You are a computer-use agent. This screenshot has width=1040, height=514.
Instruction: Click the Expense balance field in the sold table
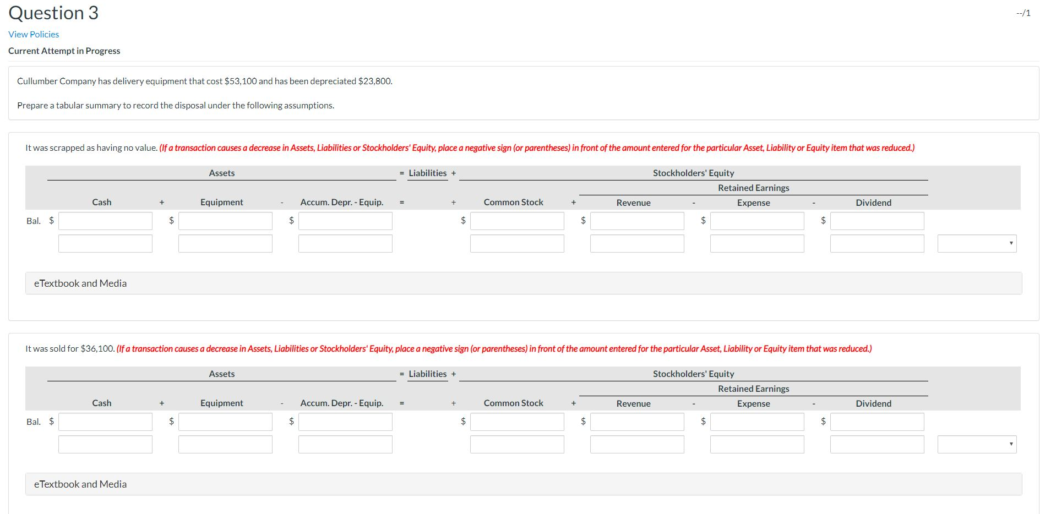coord(756,422)
